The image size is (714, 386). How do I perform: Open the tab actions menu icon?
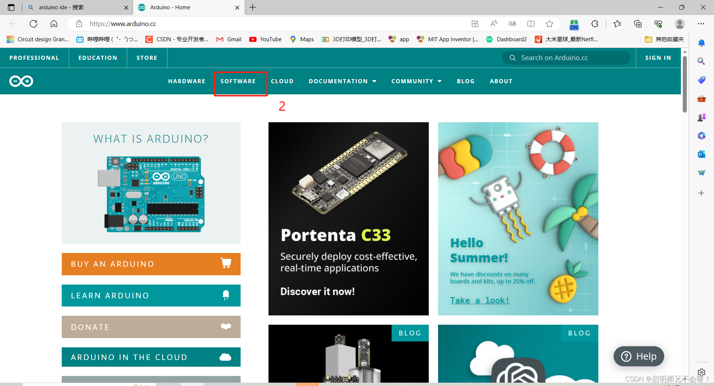click(11, 7)
